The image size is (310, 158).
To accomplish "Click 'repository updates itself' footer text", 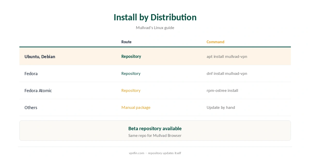I will click(165, 153).
